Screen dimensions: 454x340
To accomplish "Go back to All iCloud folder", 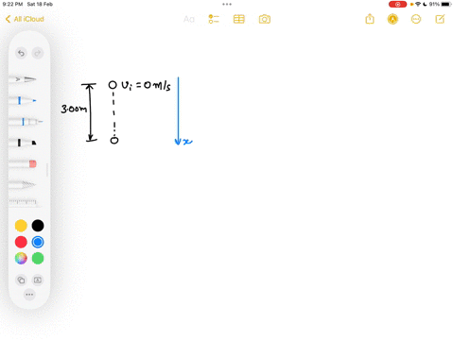I will point(25,19).
